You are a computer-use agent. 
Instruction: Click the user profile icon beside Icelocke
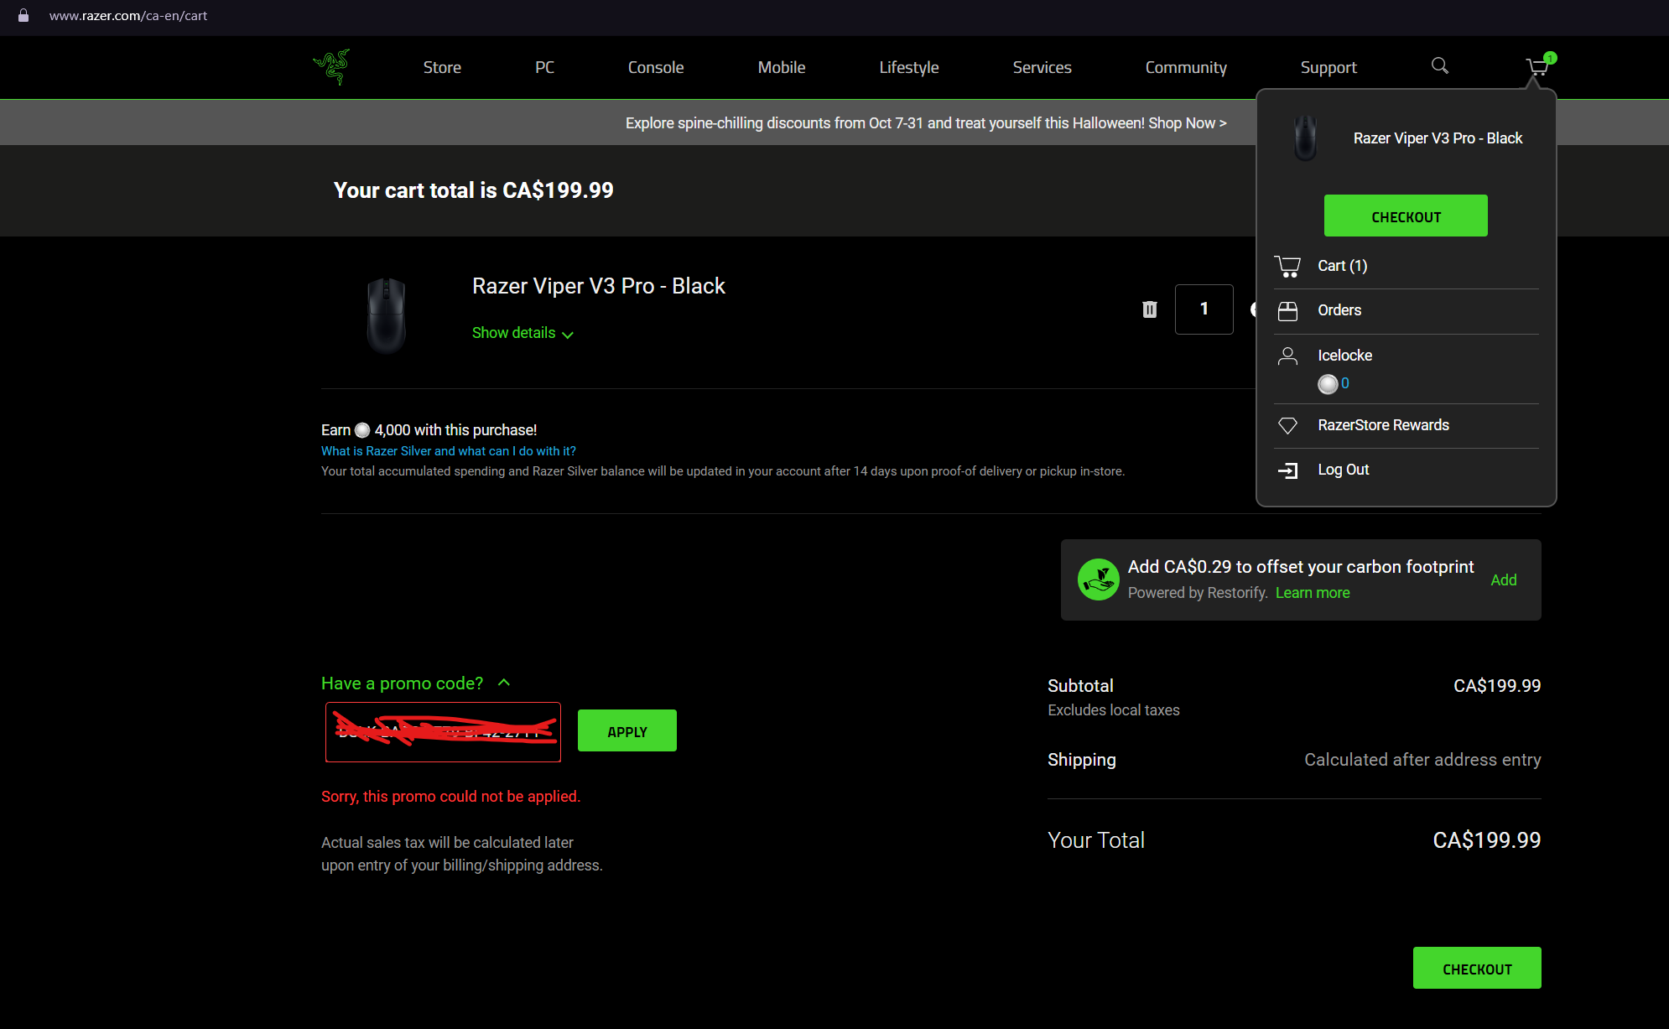pos(1287,356)
